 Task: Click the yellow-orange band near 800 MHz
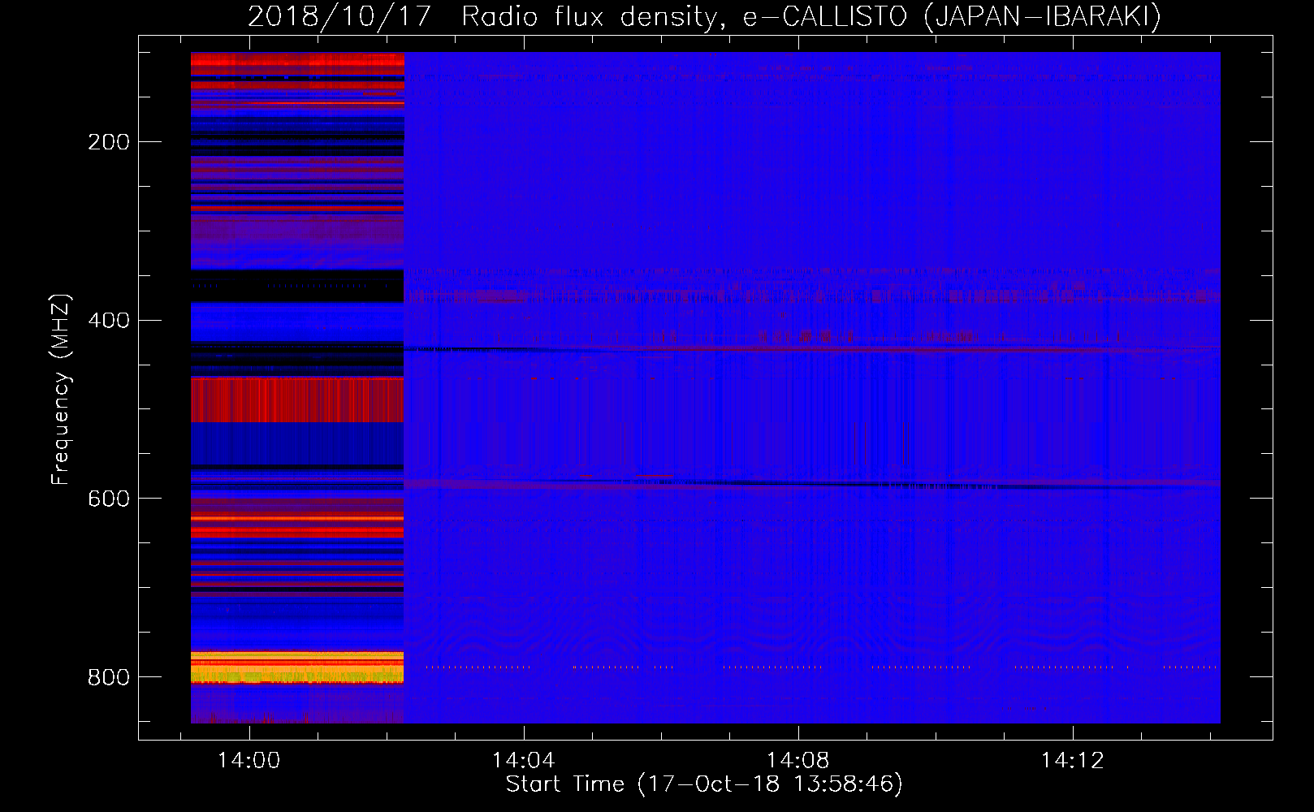pos(297,667)
